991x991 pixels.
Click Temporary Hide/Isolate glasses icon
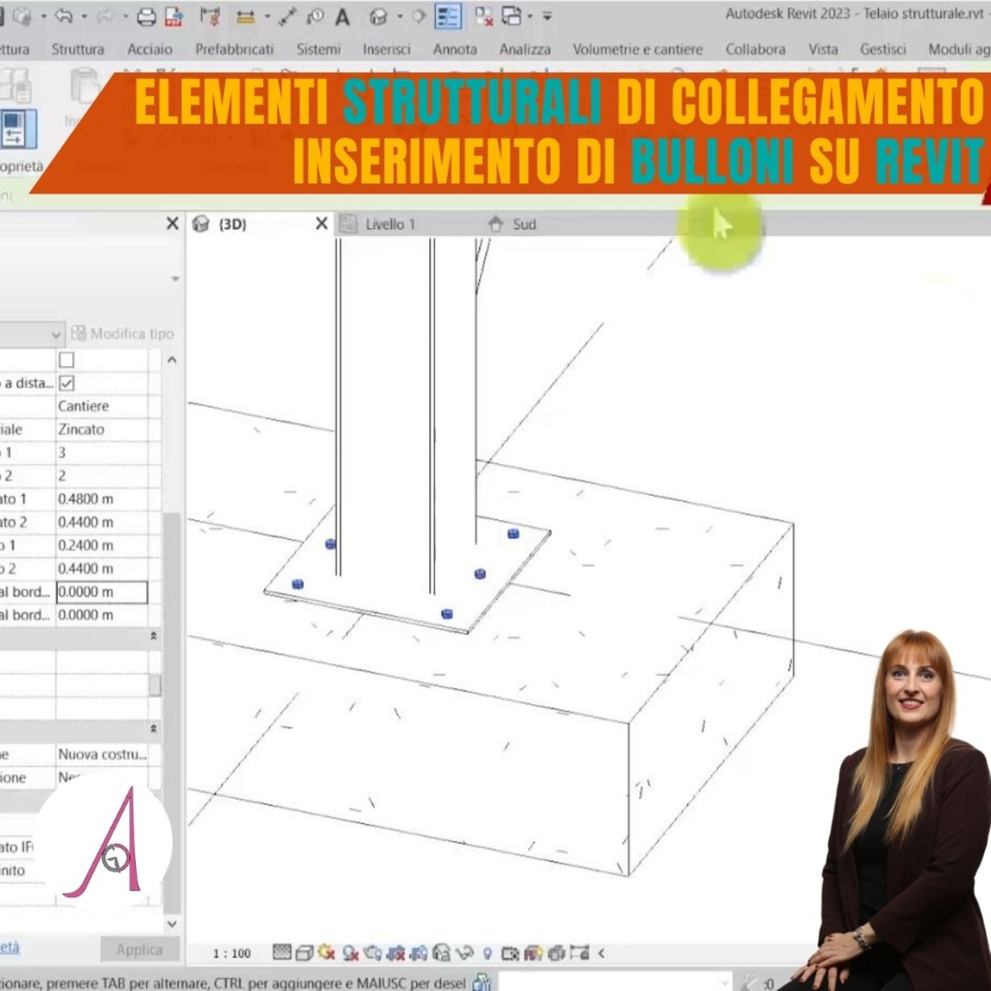coord(465,953)
